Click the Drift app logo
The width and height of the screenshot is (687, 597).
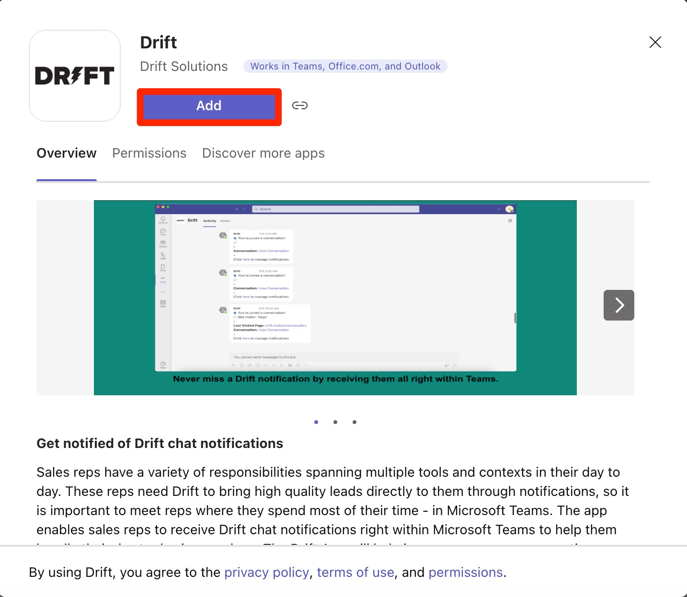click(75, 76)
